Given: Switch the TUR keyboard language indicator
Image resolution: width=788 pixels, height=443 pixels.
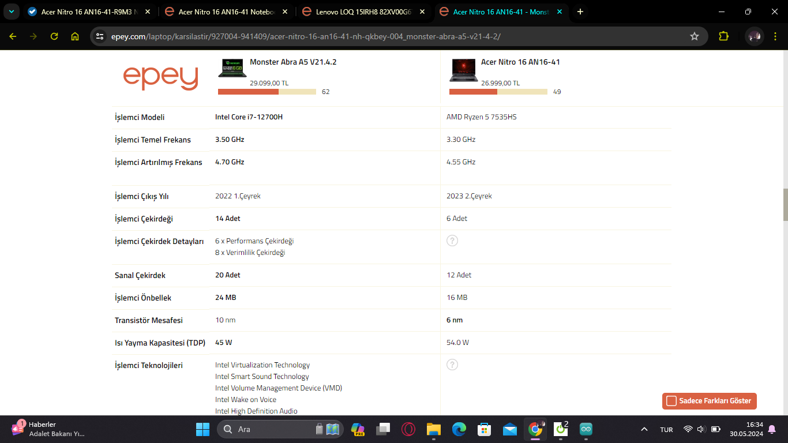Looking at the screenshot, I should click(666, 429).
